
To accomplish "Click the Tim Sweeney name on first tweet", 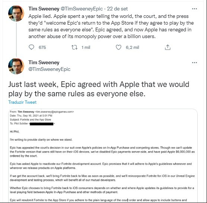I will click(44, 9).
